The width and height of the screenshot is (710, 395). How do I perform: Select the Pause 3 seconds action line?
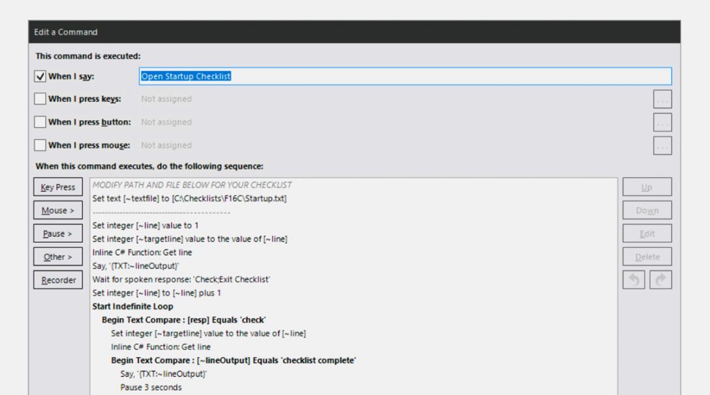pos(151,387)
